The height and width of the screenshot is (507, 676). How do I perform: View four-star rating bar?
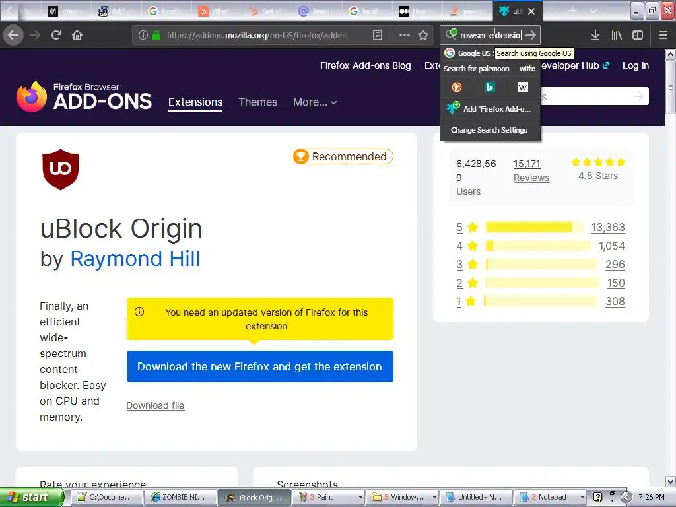538,246
